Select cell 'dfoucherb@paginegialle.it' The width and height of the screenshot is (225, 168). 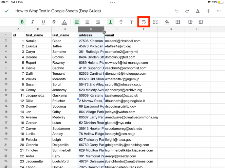point(125,101)
